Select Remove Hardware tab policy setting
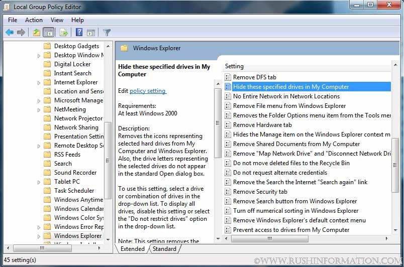404x267 pixels. (262, 125)
